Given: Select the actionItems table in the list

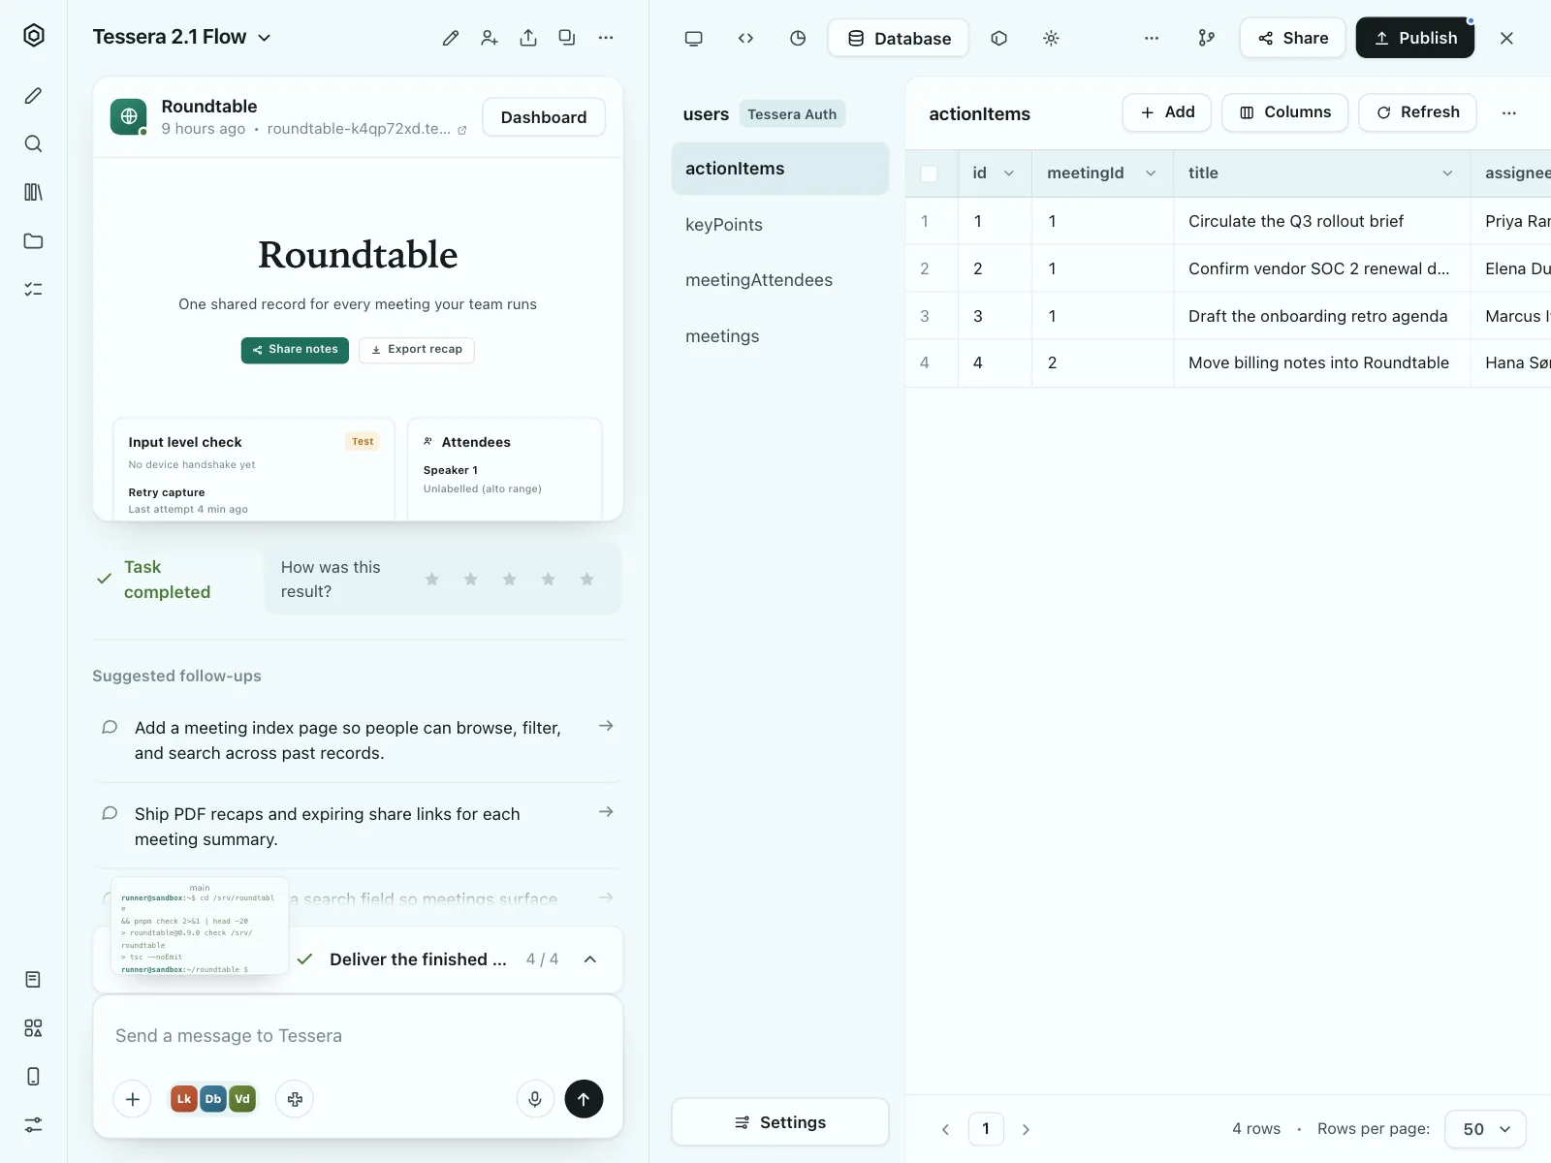Looking at the screenshot, I should coord(780,169).
